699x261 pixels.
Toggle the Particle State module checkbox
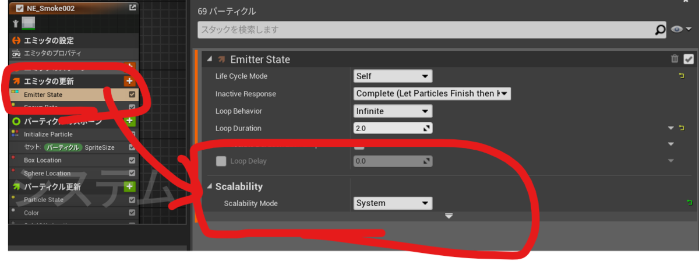pyautogui.click(x=132, y=200)
